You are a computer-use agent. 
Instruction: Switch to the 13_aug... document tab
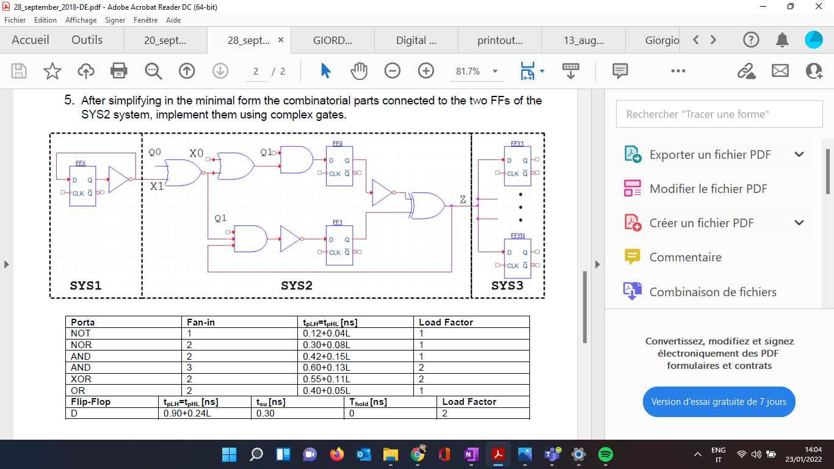584,40
